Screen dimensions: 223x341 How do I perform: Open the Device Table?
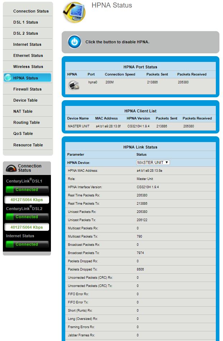[x=25, y=100]
